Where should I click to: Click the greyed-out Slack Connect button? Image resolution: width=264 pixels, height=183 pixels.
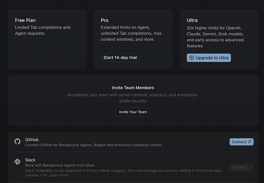point(241,167)
